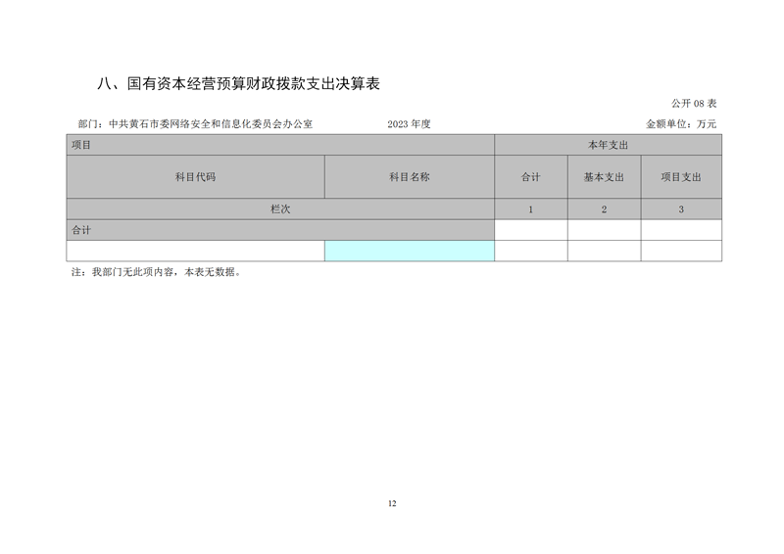Select the 基本支出 column header

point(604,177)
